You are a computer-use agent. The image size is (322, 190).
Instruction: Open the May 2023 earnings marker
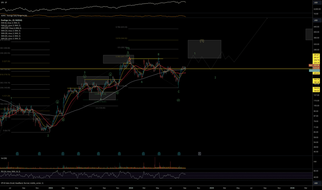point(78,153)
